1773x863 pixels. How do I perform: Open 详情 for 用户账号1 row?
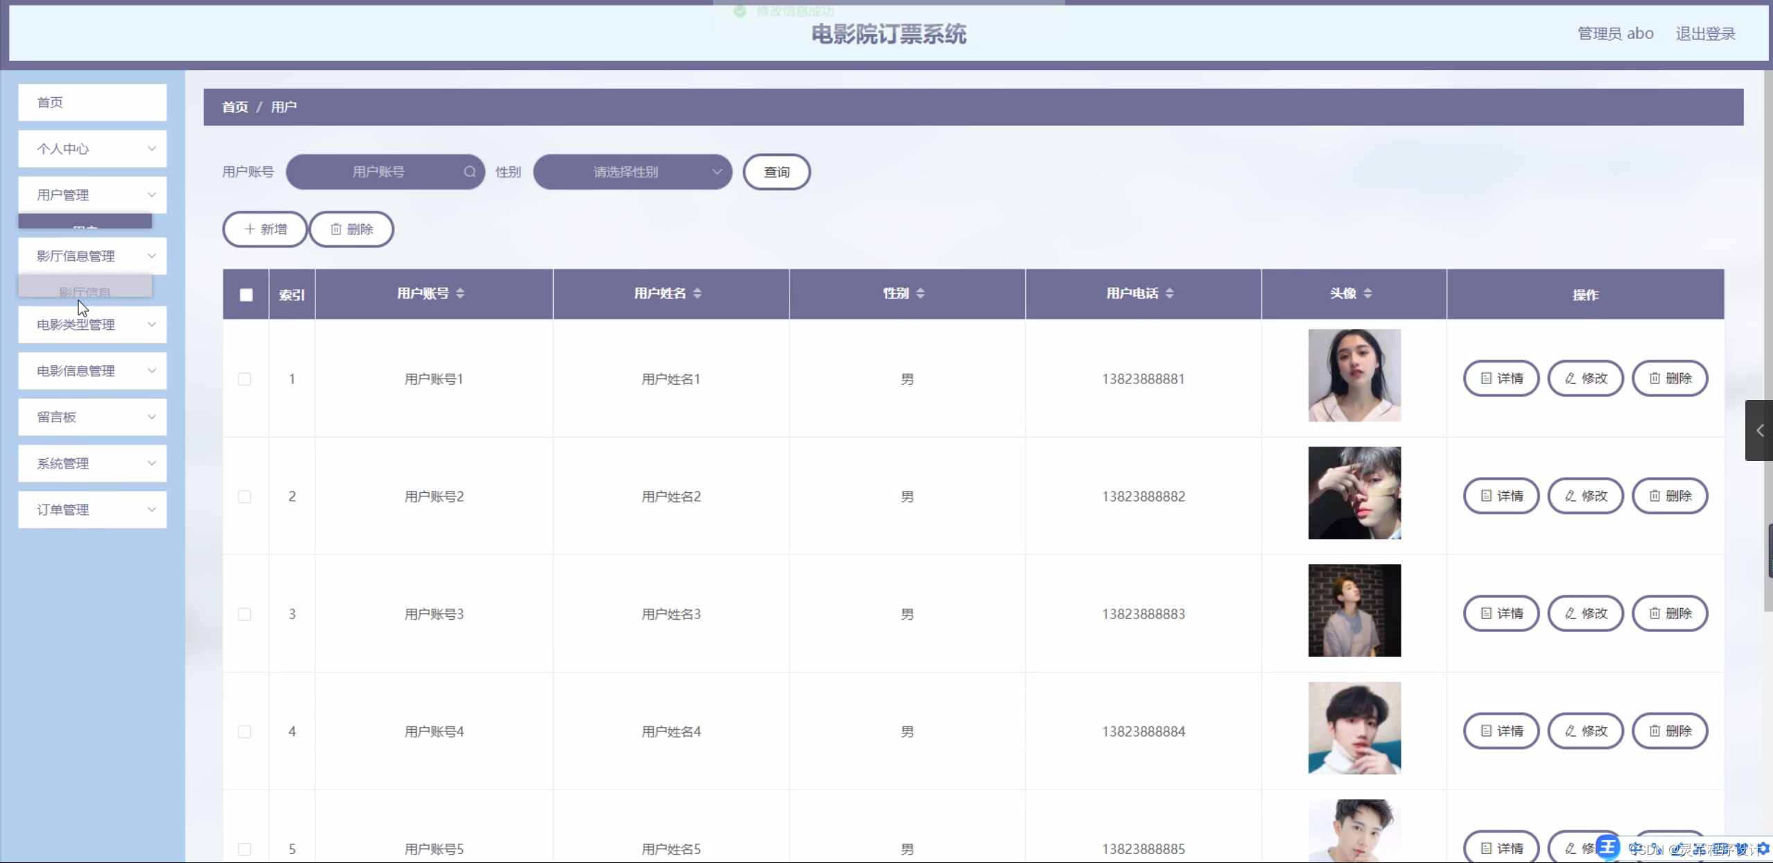[x=1501, y=378]
